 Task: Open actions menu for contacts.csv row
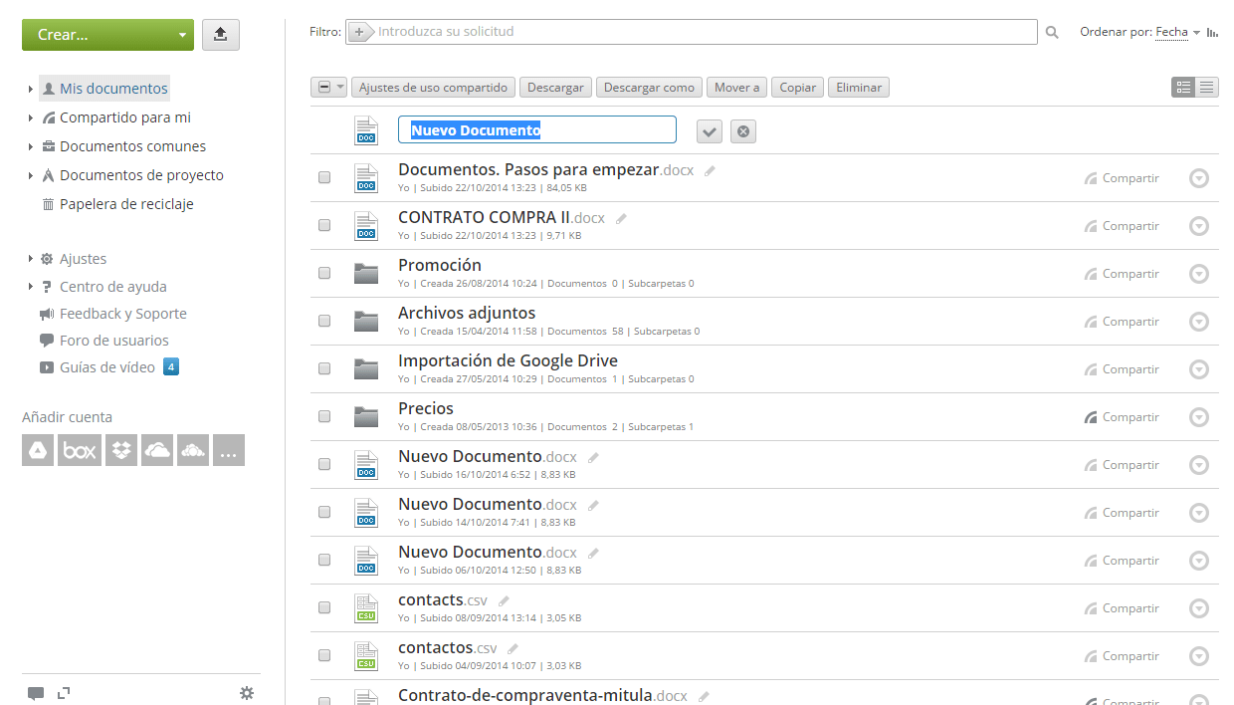1199,608
